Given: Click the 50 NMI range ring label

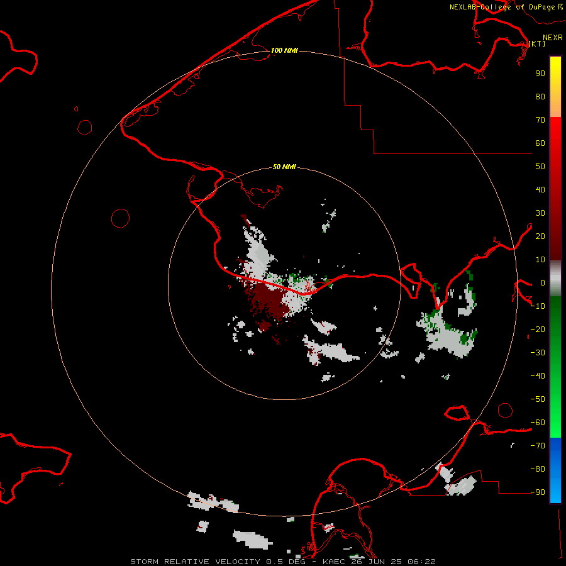Looking at the screenshot, I should (284, 167).
